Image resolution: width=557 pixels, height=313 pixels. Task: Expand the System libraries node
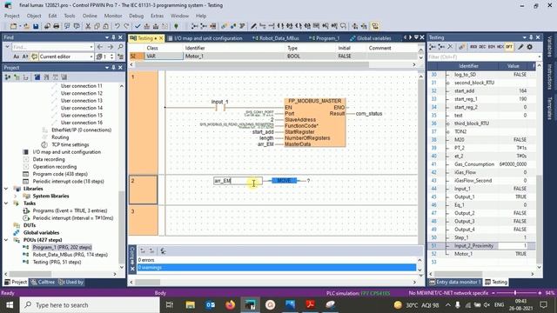15,196
